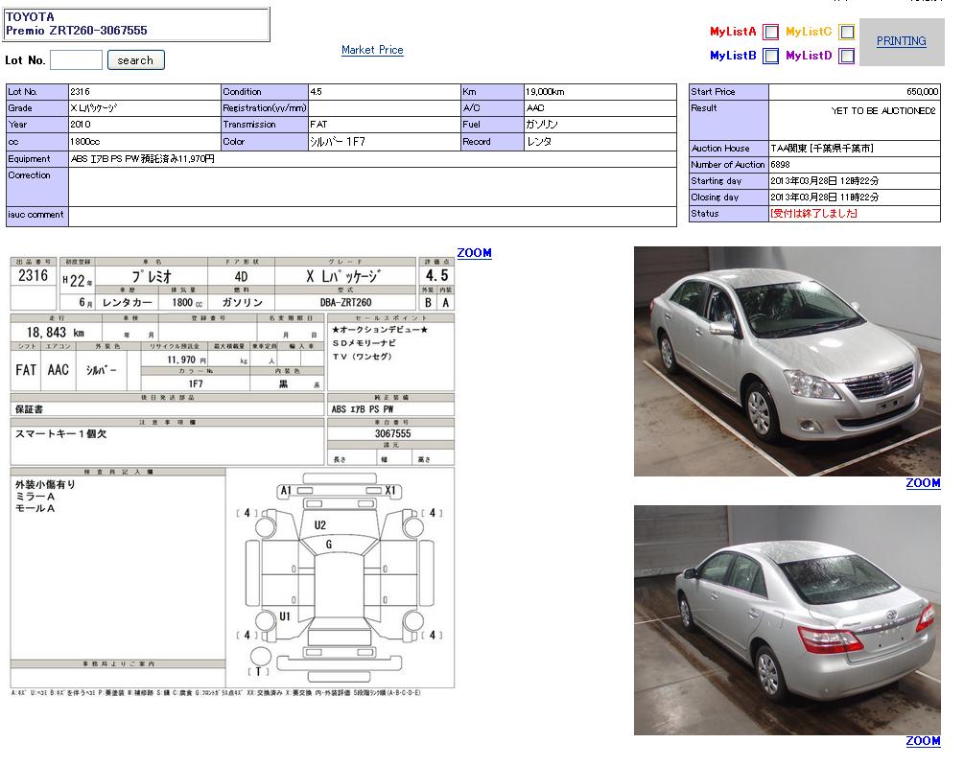Click ZOOM under the rear car photo
964x766 pixels.
(923, 741)
